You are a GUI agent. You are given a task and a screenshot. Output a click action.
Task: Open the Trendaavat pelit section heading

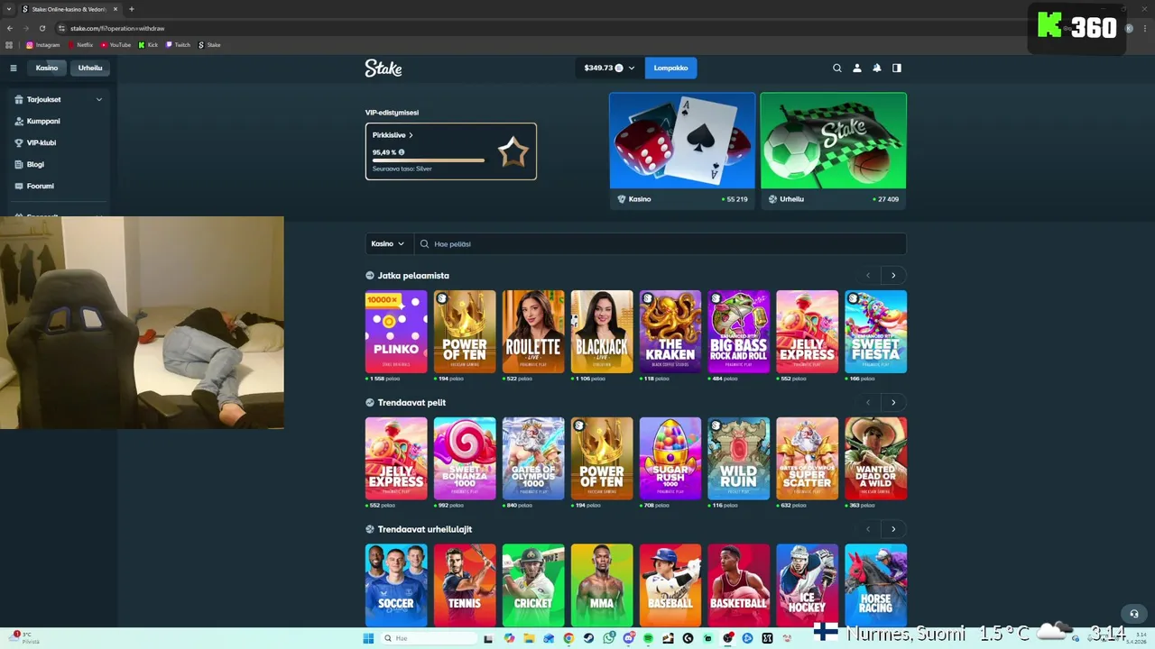(x=411, y=403)
